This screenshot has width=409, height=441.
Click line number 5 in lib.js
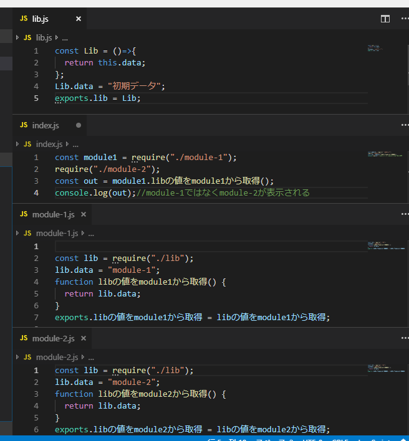pyautogui.click(x=36, y=98)
